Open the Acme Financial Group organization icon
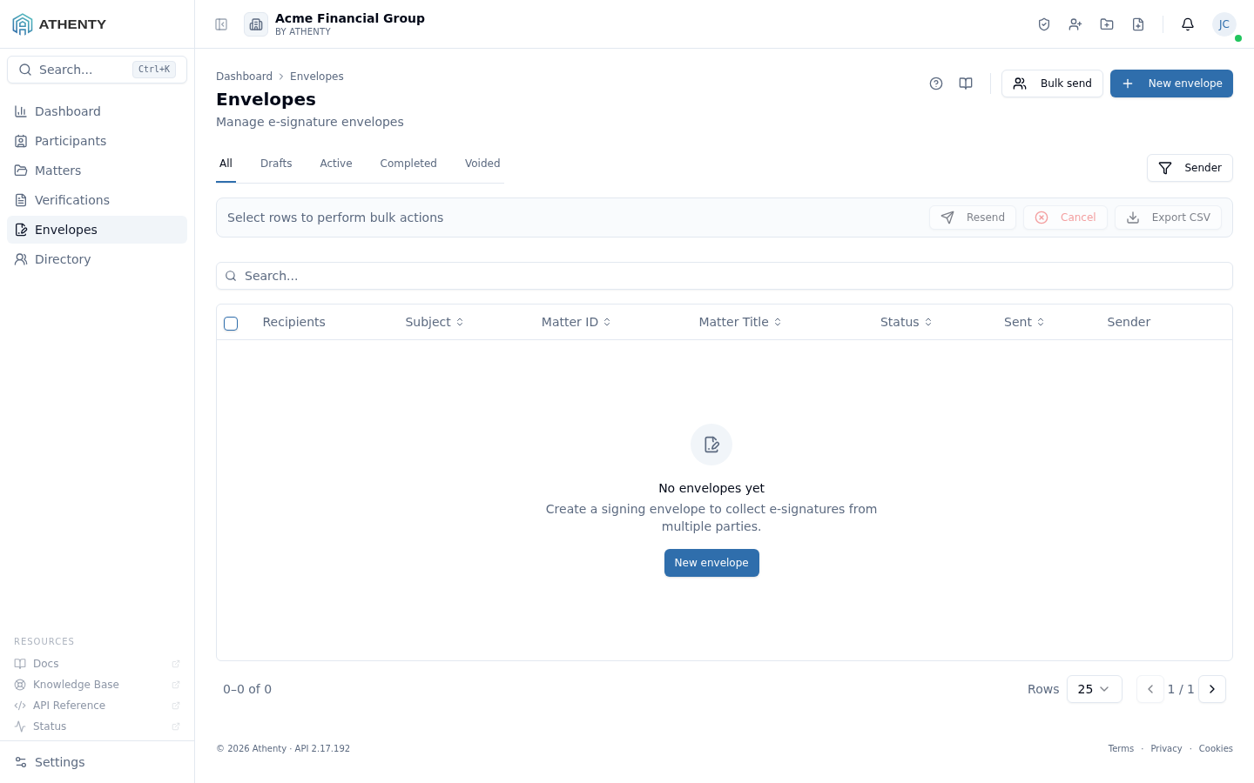The image size is (1254, 783). coord(256,24)
